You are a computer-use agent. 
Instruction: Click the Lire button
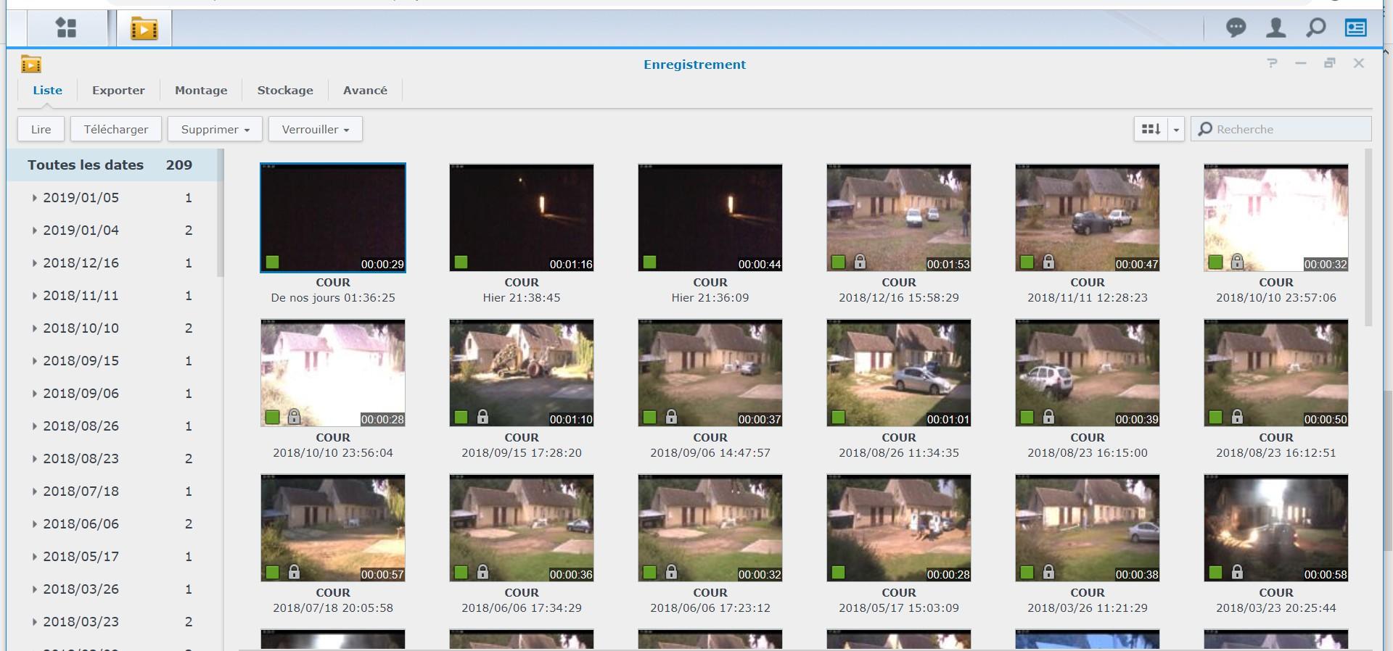(x=41, y=129)
